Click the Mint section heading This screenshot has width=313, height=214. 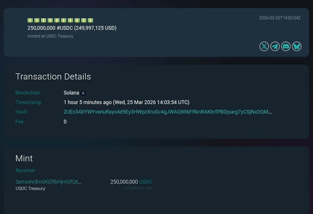[x=24, y=158]
